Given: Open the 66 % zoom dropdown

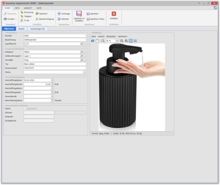Looking at the screenshot, I should pos(117,41).
